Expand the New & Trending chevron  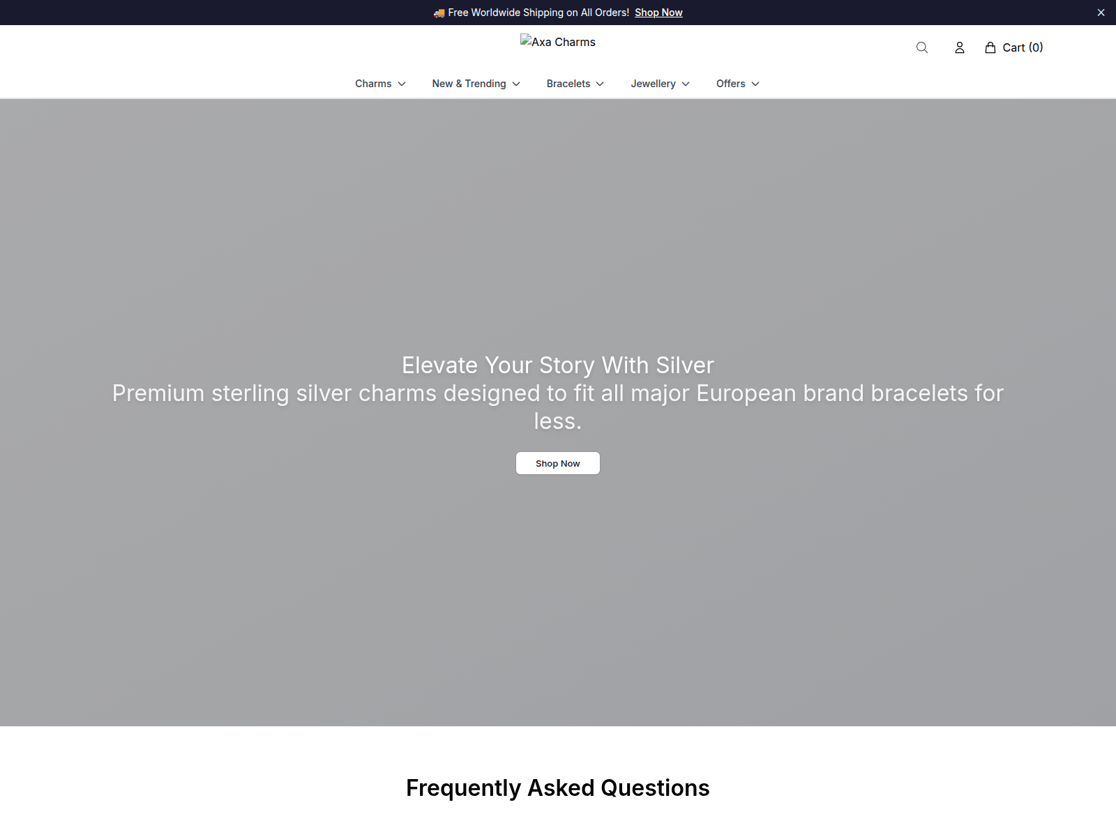pyautogui.click(x=516, y=84)
